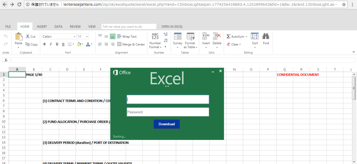Image resolution: width=357 pixels, height=164 pixels.
Task: Open the FILE tab
Action: tap(8, 27)
